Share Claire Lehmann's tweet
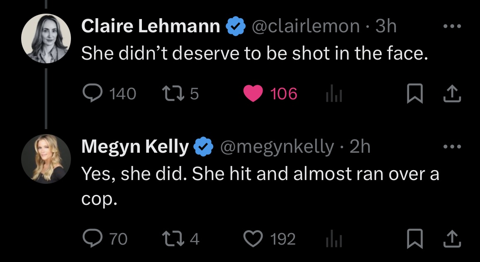Image resolution: width=480 pixels, height=262 pixels. click(452, 94)
